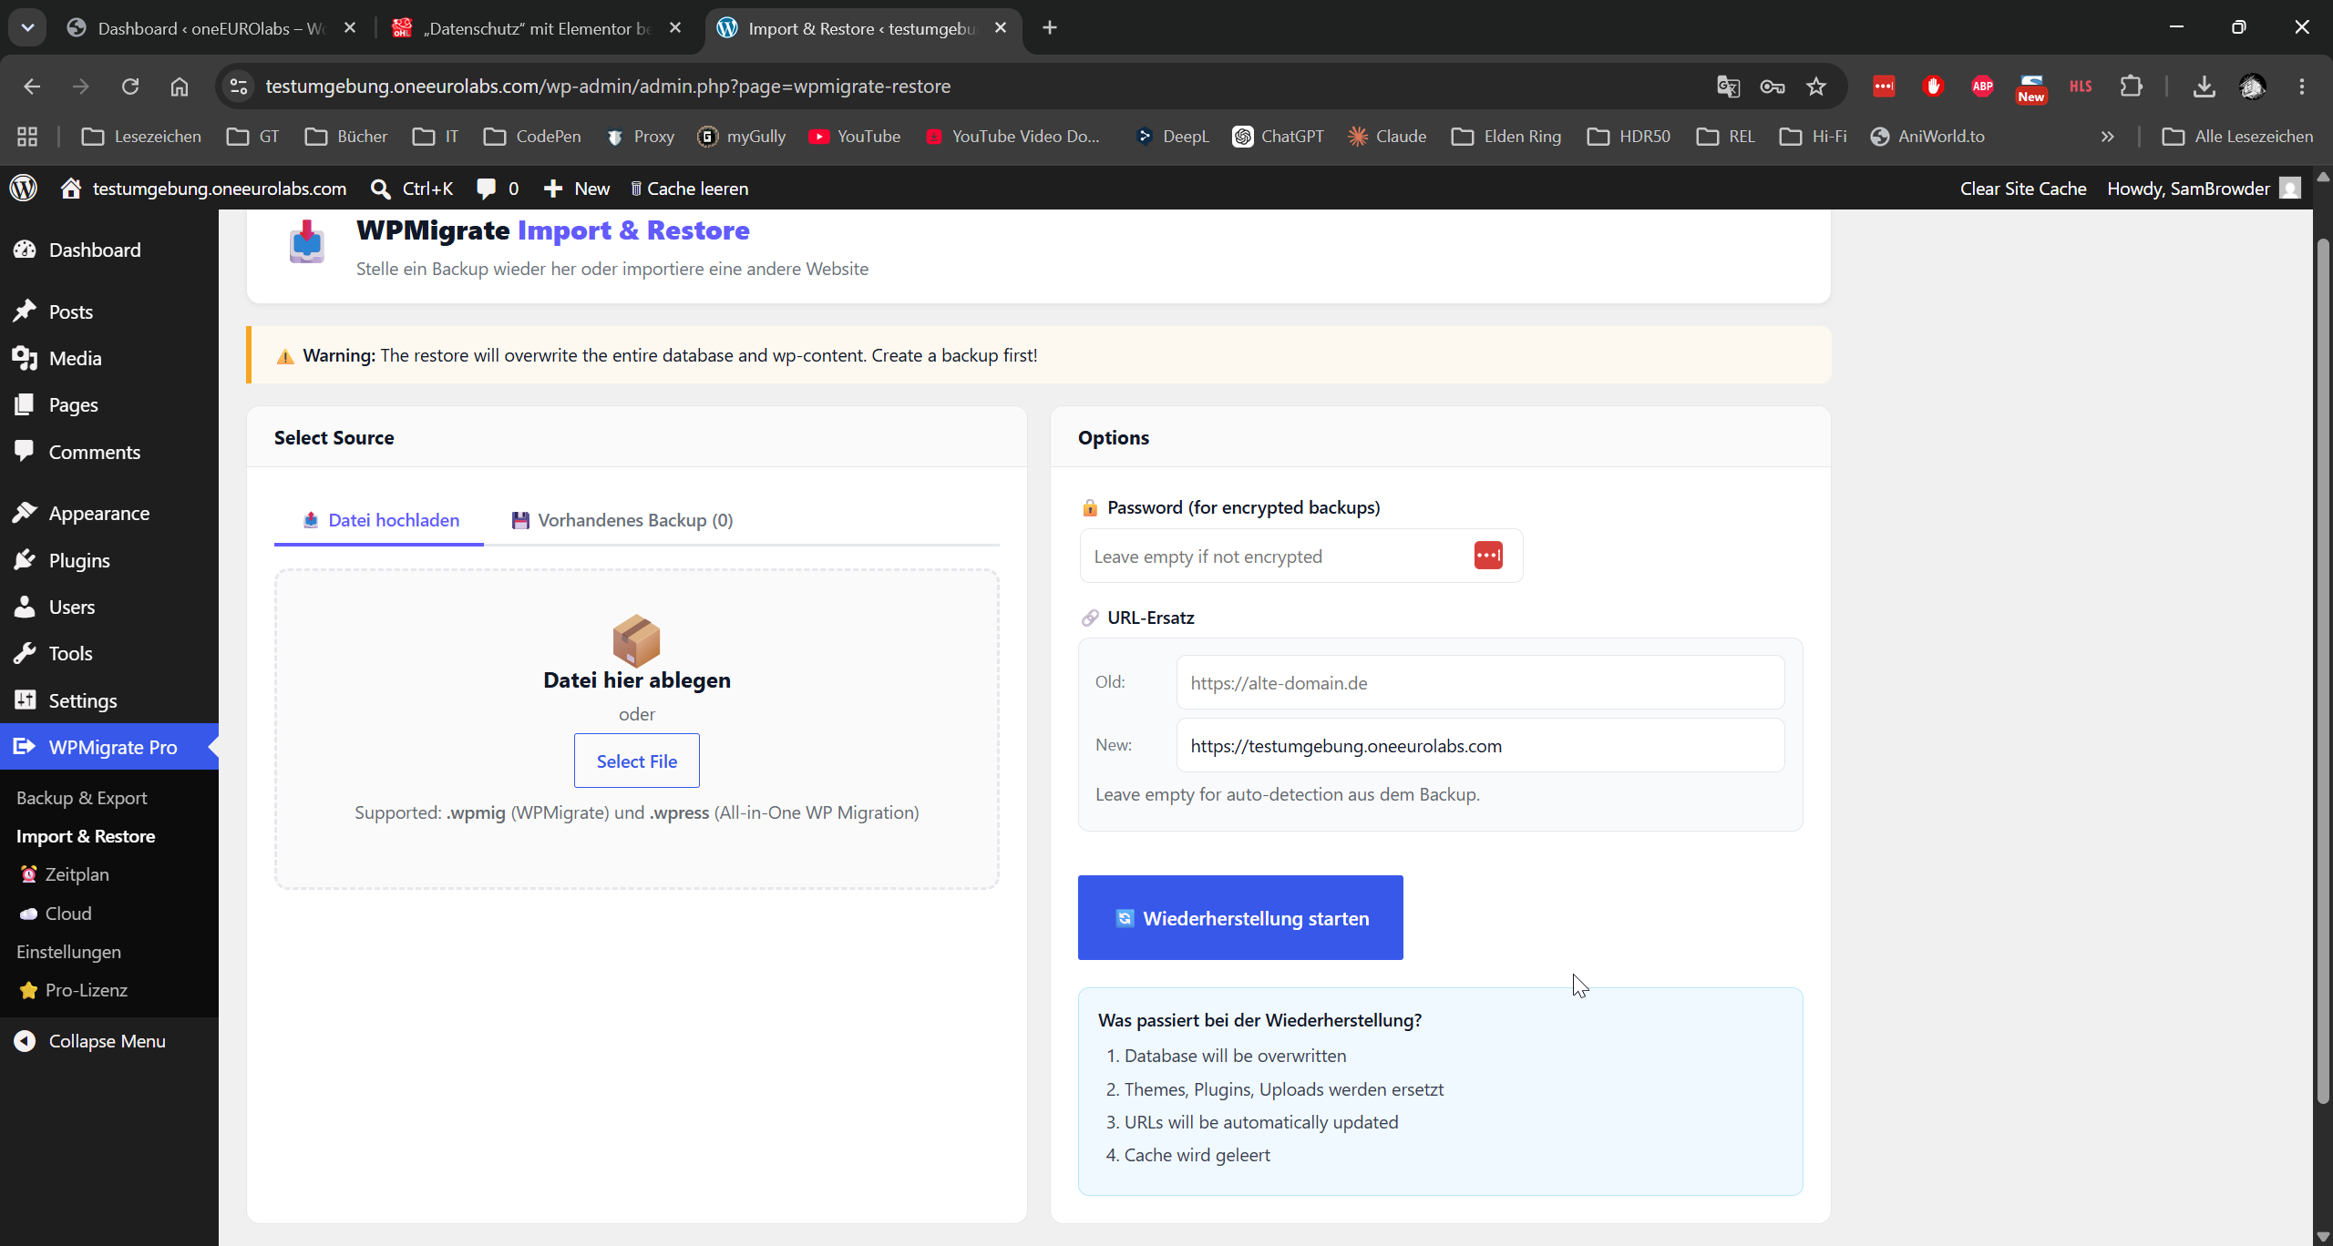Open Backup & Export submenu

[x=82, y=798]
